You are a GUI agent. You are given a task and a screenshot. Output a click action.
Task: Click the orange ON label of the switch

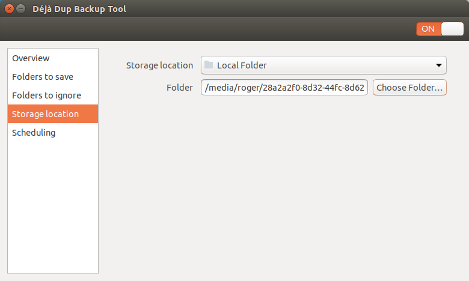(428, 29)
